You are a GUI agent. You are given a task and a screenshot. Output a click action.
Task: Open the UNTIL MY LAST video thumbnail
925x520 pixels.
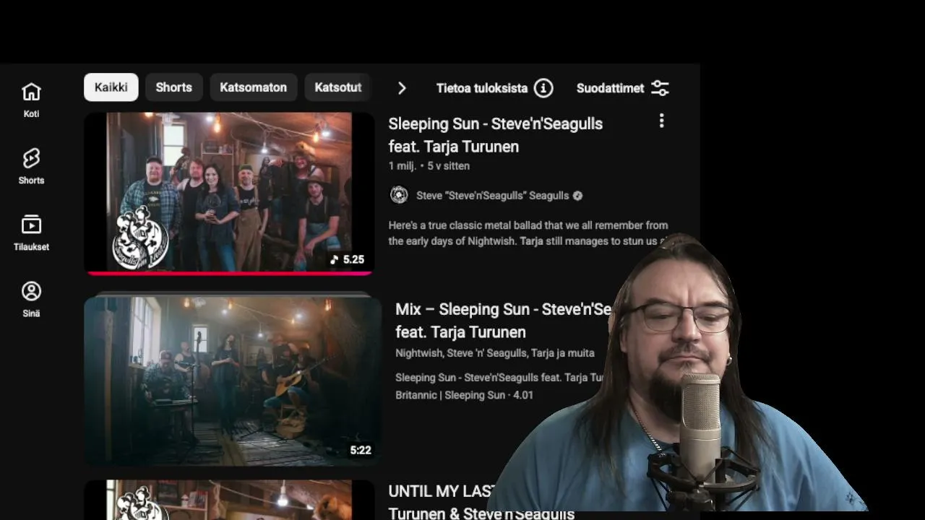click(x=229, y=500)
